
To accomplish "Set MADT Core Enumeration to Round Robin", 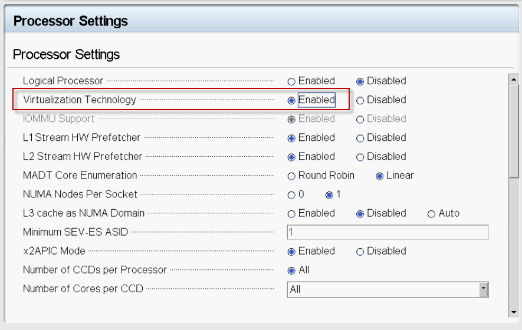I will point(291,176).
